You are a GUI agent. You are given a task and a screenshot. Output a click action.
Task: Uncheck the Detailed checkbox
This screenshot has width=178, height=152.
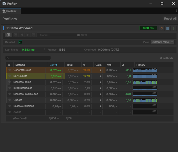(x=20, y=42)
